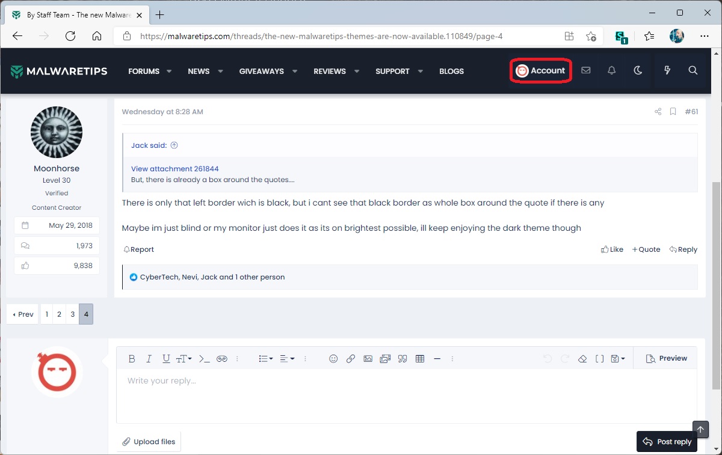Expand the NEWS menu arrow

[x=220, y=71]
